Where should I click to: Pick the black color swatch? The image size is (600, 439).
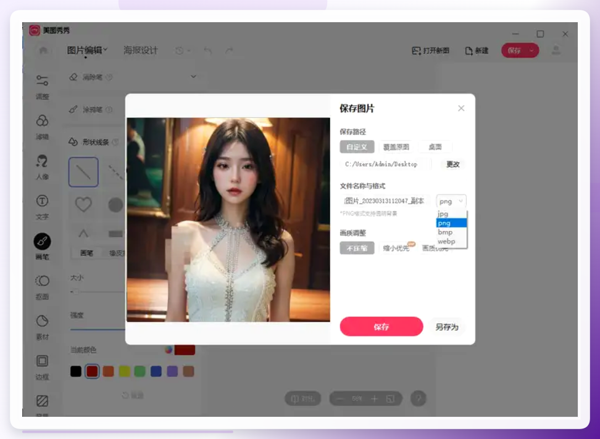click(76, 371)
